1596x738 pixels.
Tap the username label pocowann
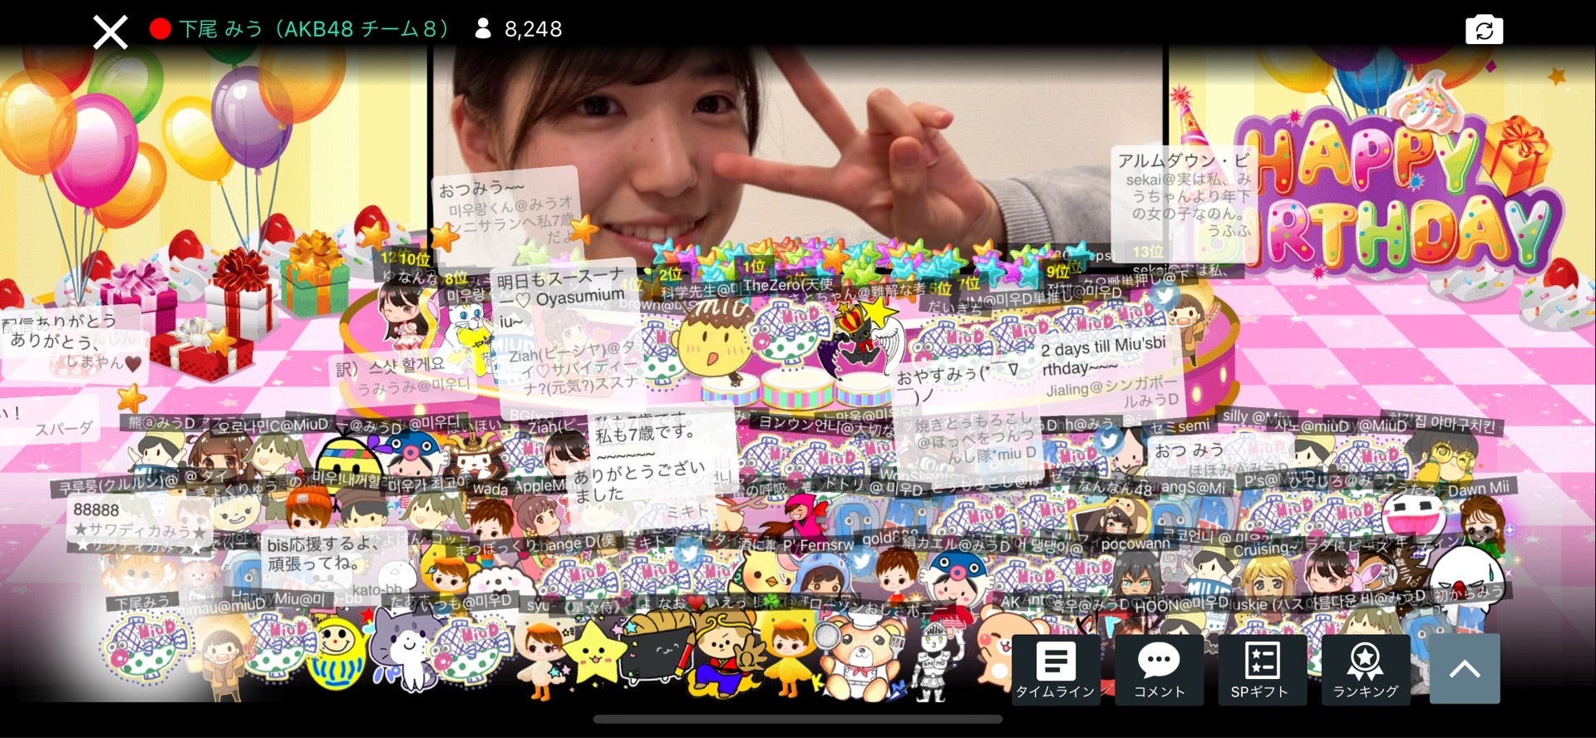[x=1134, y=544]
